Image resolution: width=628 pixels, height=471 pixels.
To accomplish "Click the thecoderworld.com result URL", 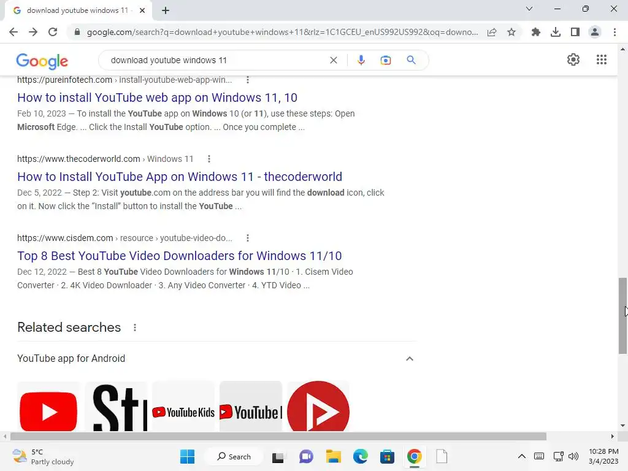I will tap(105, 159).
